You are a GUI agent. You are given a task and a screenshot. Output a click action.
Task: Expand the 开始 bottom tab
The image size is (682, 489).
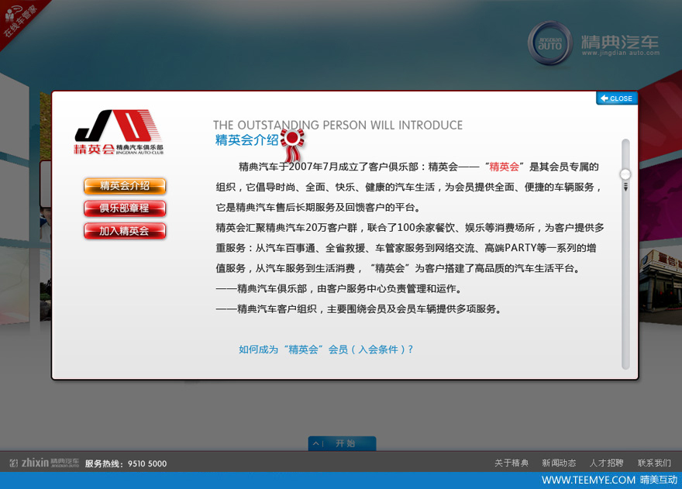(x=342, y=443)
